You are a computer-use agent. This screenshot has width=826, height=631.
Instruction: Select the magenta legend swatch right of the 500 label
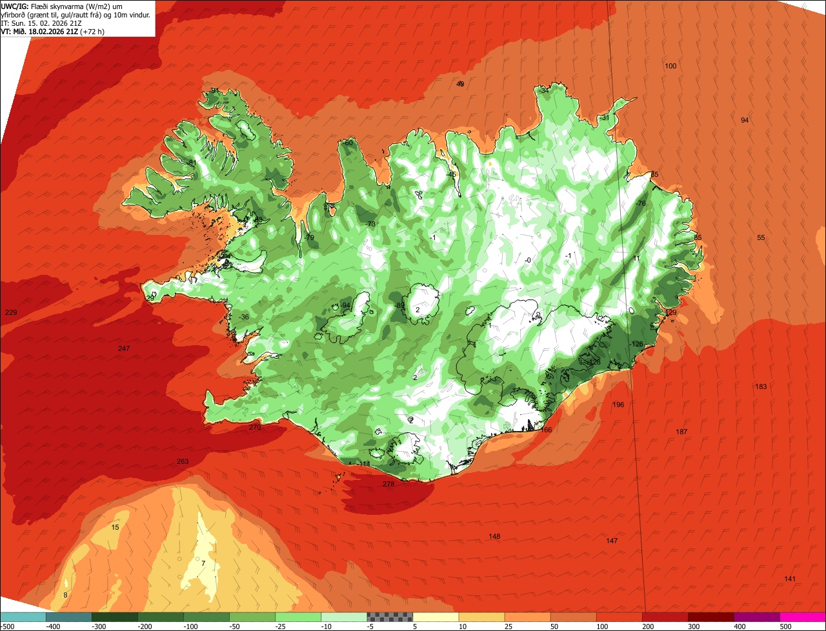pos(803,617)
